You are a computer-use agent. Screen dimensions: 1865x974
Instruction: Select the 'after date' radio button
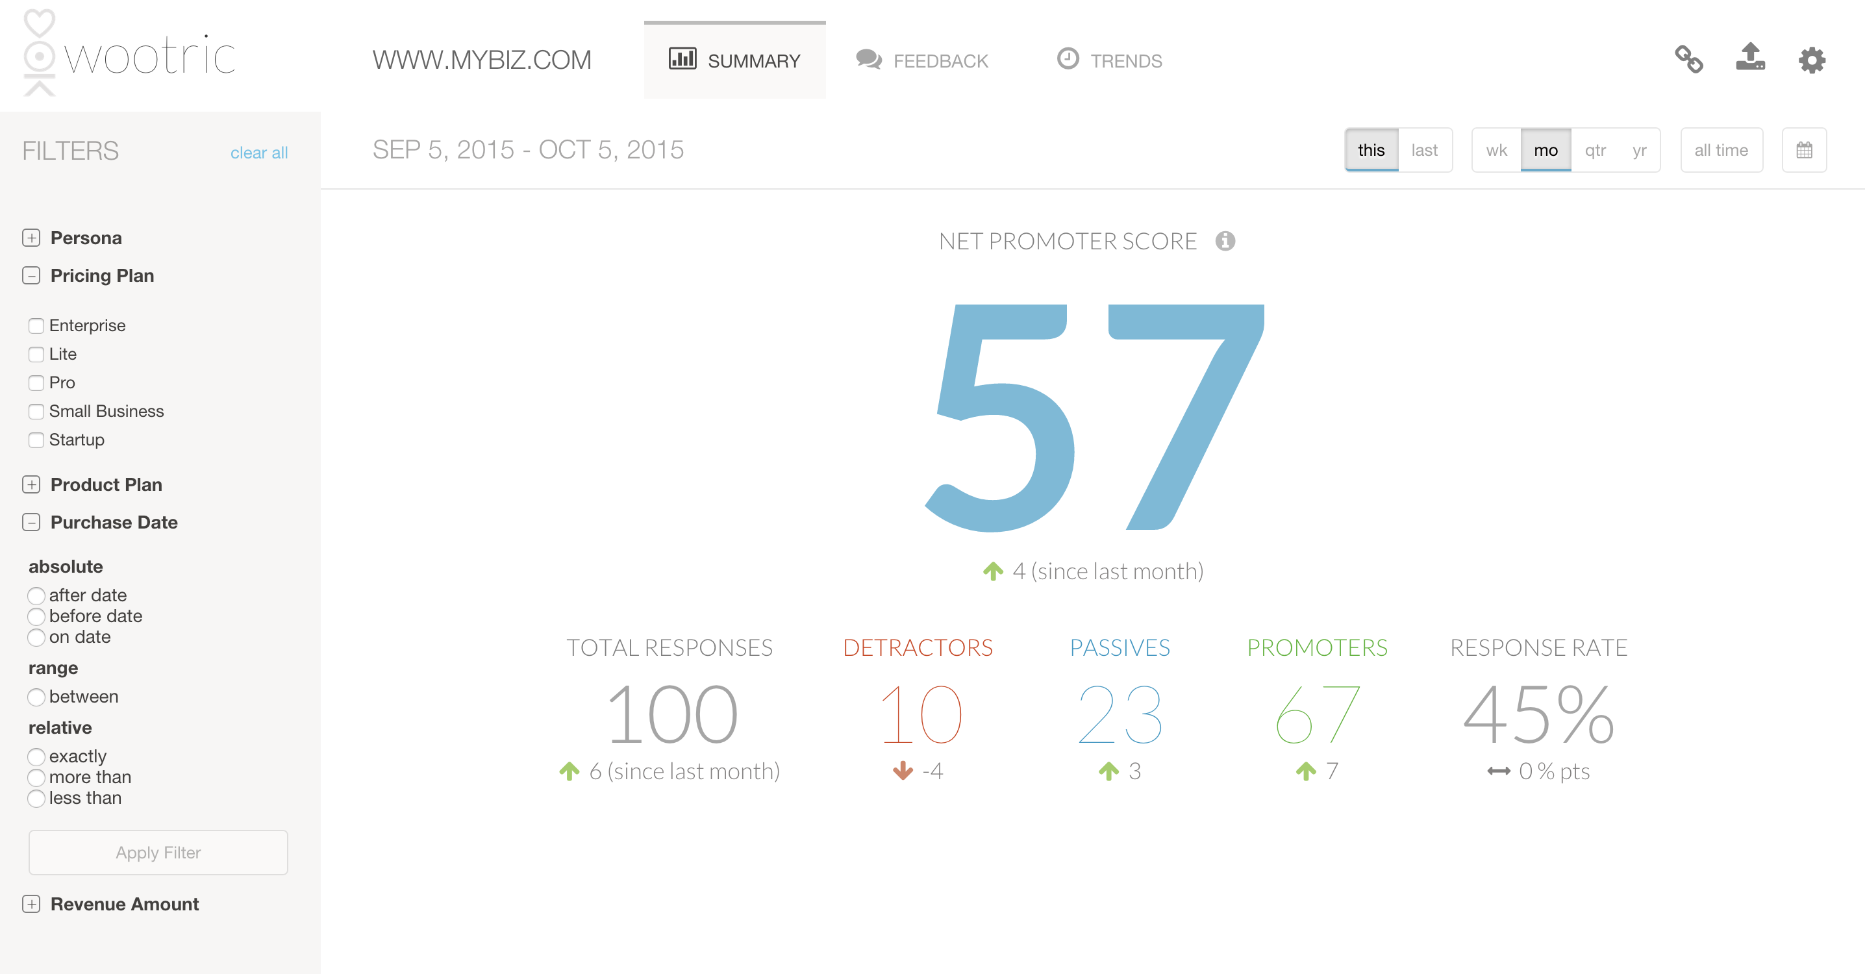click(36, 595)
